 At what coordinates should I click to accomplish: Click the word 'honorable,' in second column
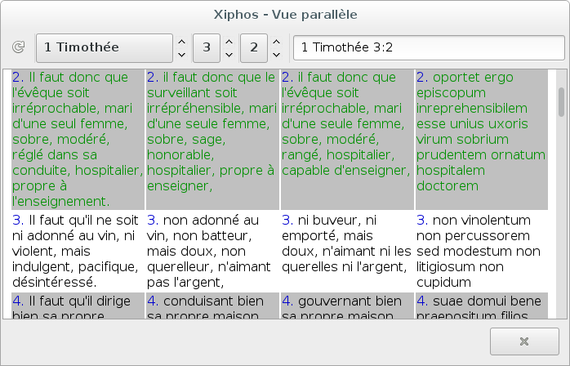180,155
